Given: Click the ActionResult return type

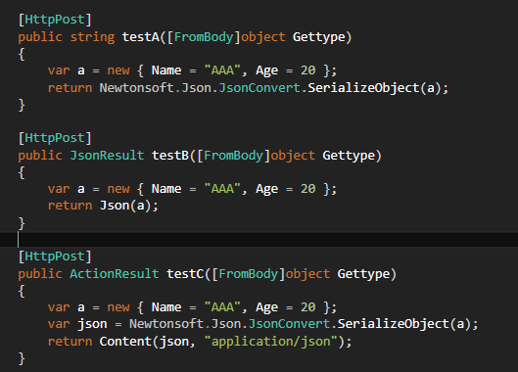Looking at the screenshot, I should pyautogui.click(x=115, y=274).
